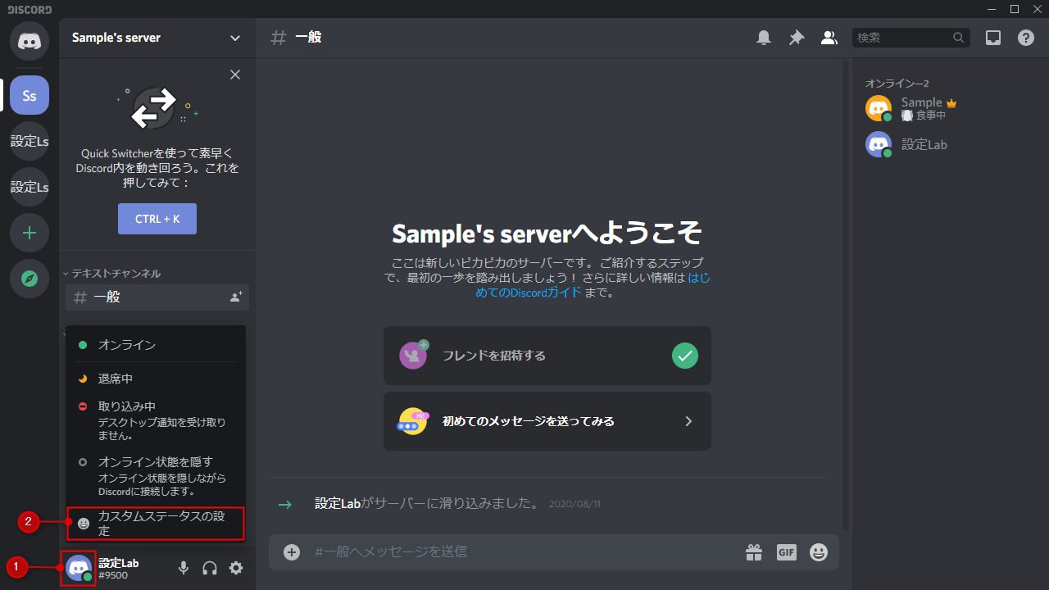The height and width of the screenshot is (590, 1049).
Task: Close the Quick Switcher tip panel
Action: (x=235, y=75)
